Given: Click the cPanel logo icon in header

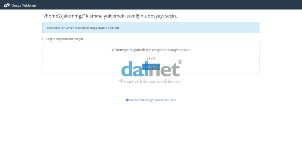Looking at the screenshot, I should 7,5.
